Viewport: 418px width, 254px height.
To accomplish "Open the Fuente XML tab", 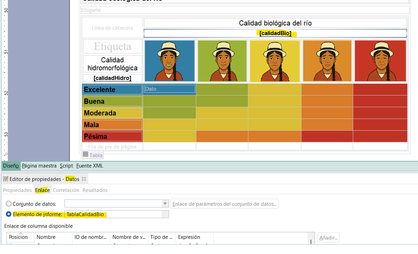I will (90, 166).
